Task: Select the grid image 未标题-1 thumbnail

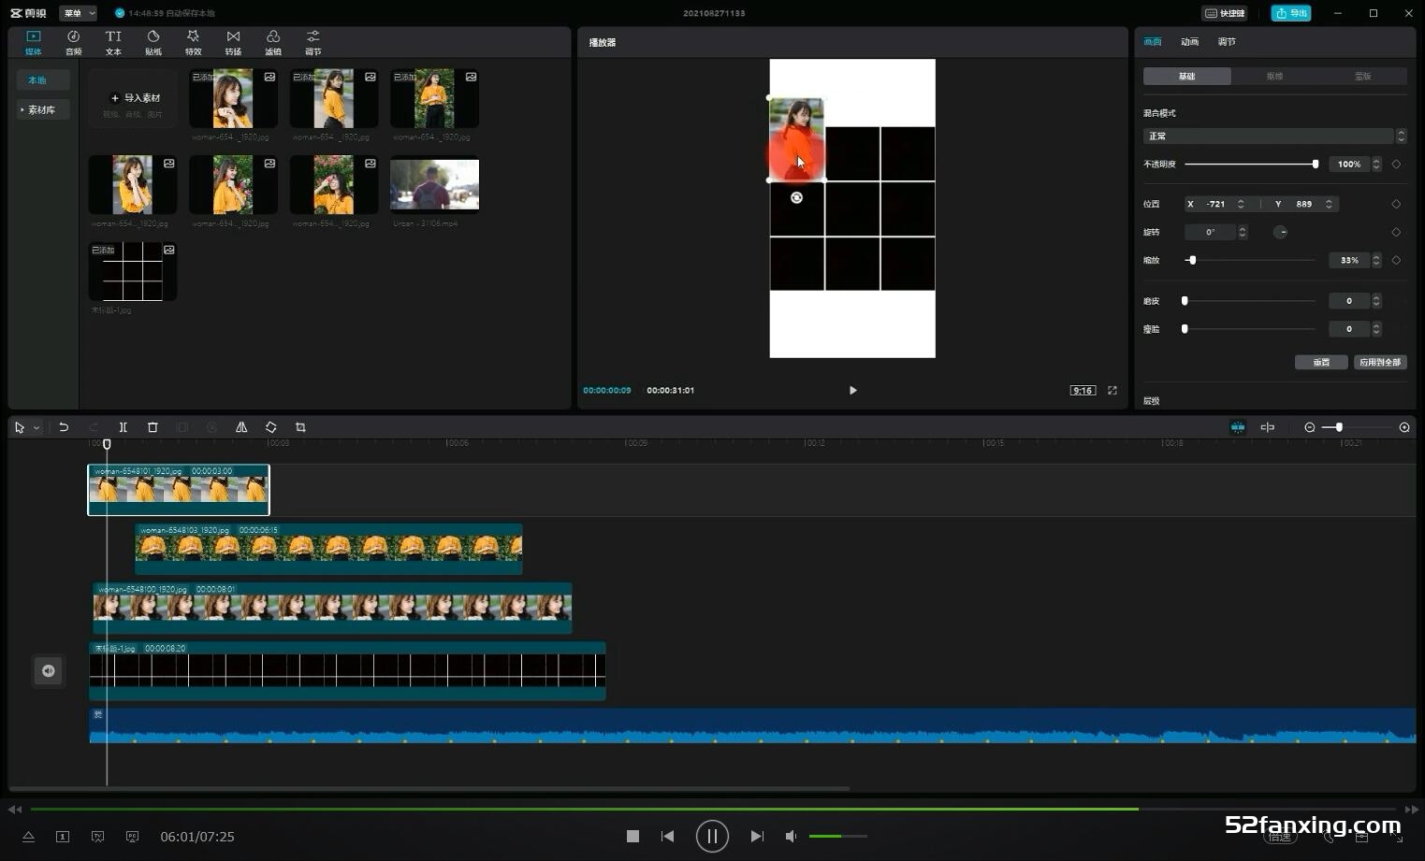Action: coord(133,271)
